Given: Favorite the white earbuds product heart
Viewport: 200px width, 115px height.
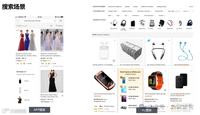Looking at the screenshot, I should point(115,40).
